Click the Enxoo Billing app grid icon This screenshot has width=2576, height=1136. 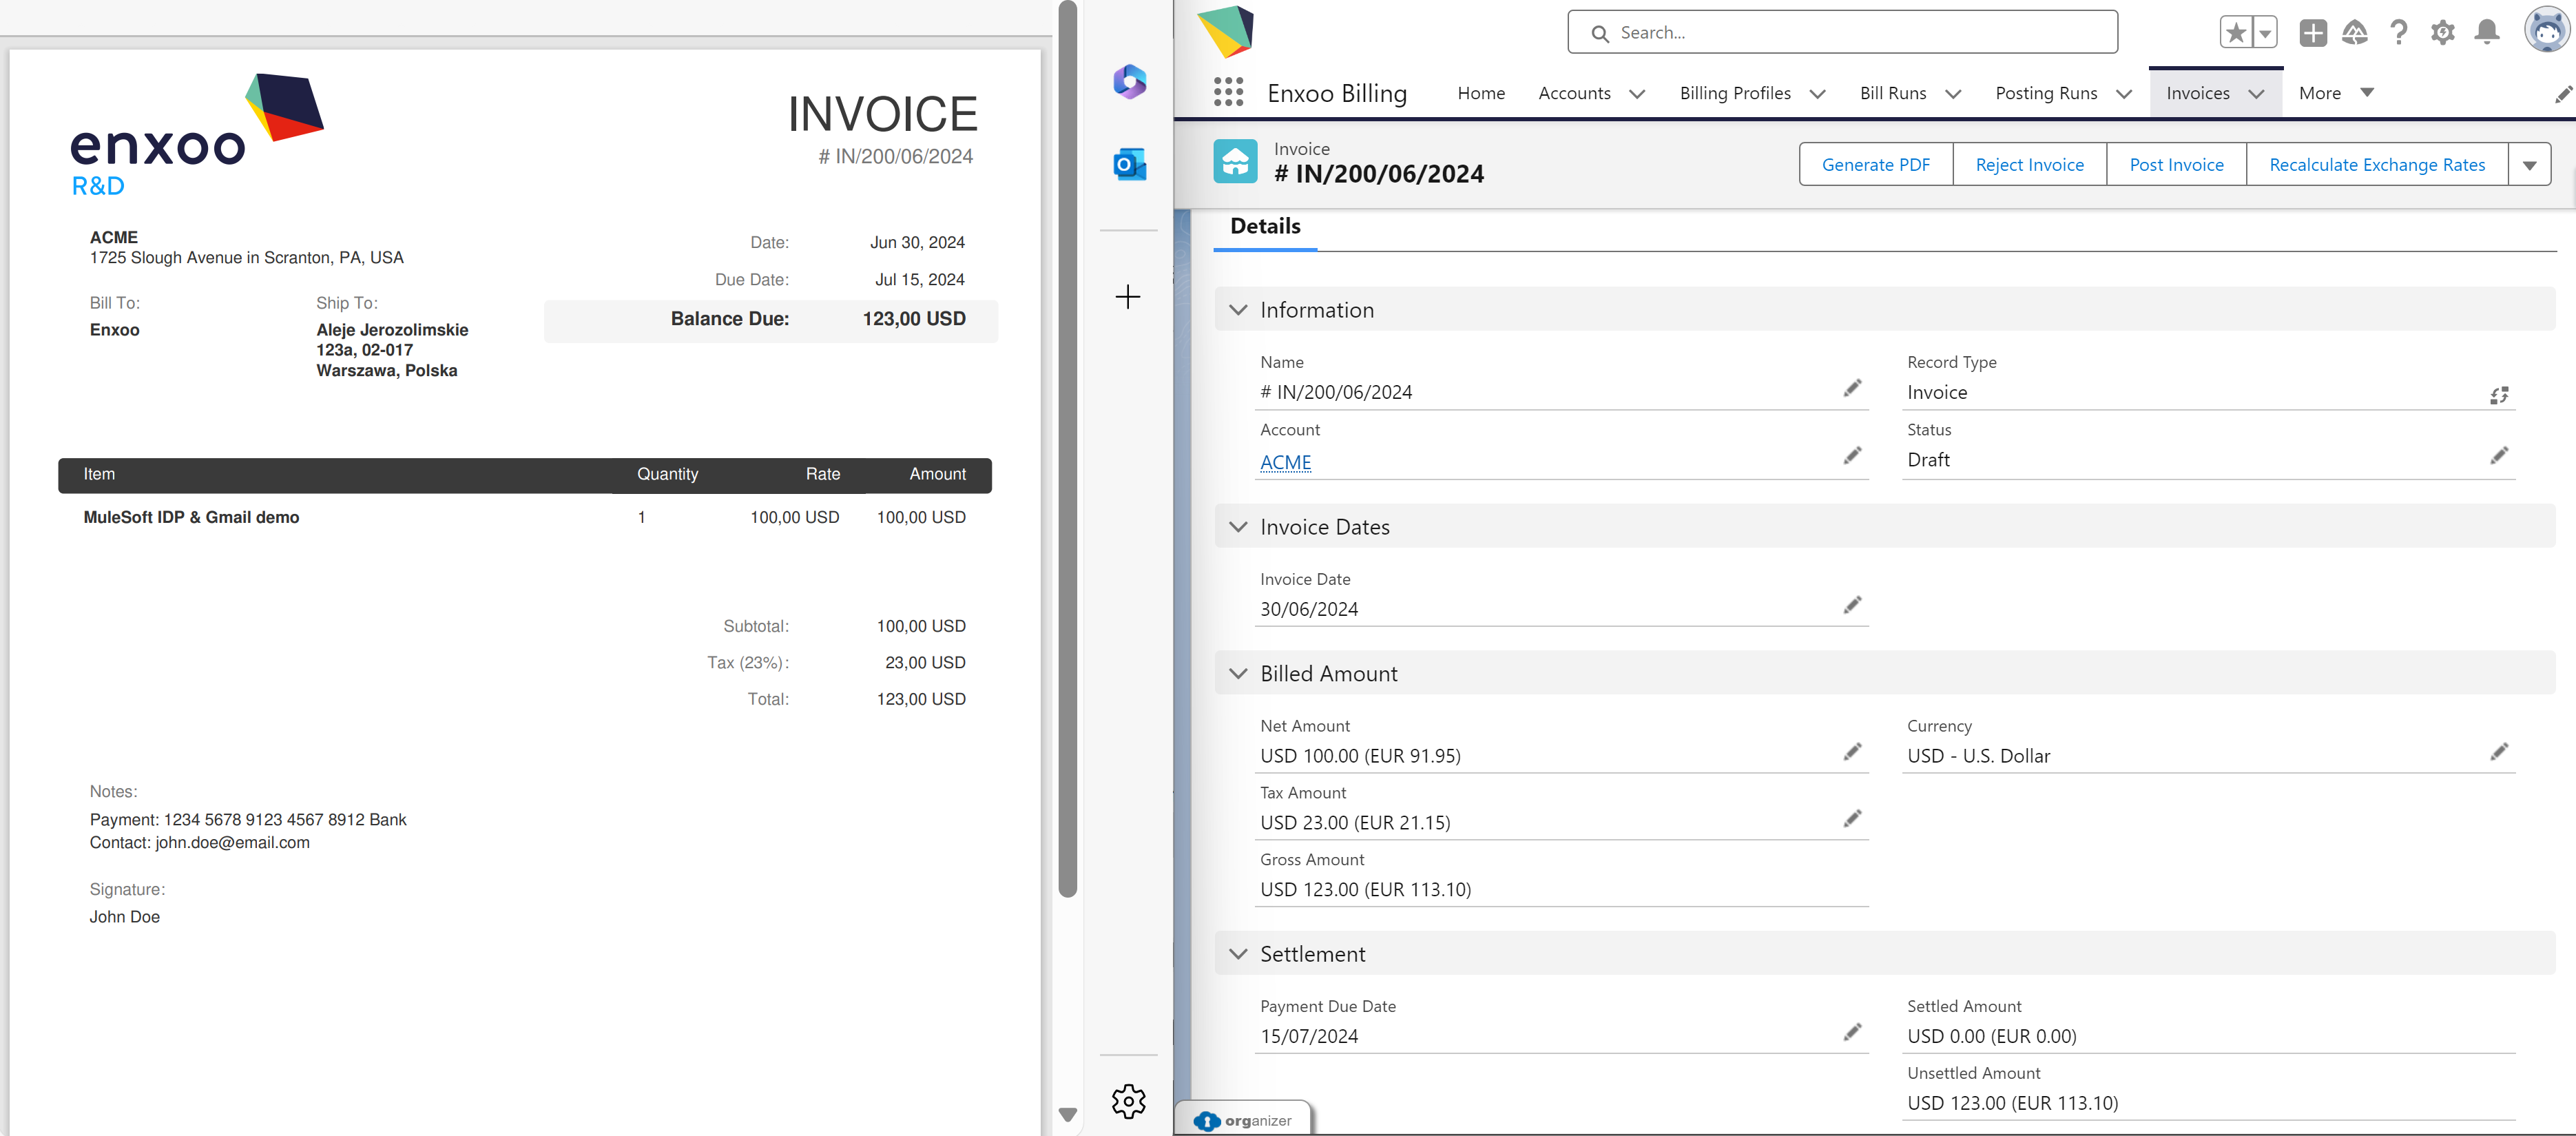click(1229, 92)
